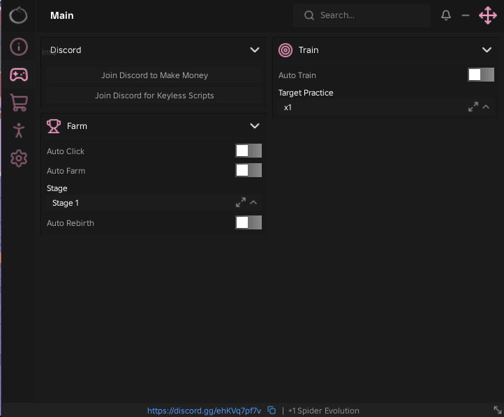Click the circular logo in the sidebar
Screen dimensions: 504x417
(x=18, y=15)
